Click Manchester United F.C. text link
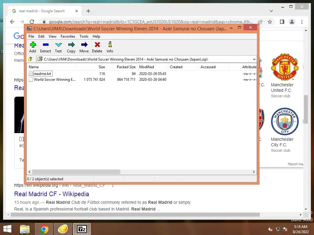The image size is (314, 235). click(x=282, y=88)
